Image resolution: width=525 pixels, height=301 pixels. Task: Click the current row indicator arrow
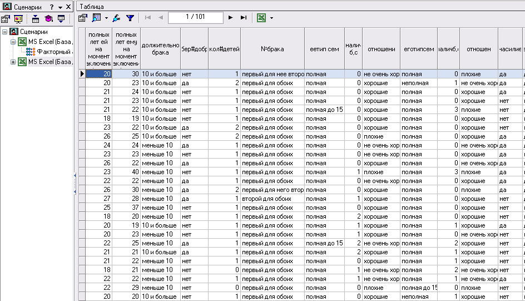(82, 74)
